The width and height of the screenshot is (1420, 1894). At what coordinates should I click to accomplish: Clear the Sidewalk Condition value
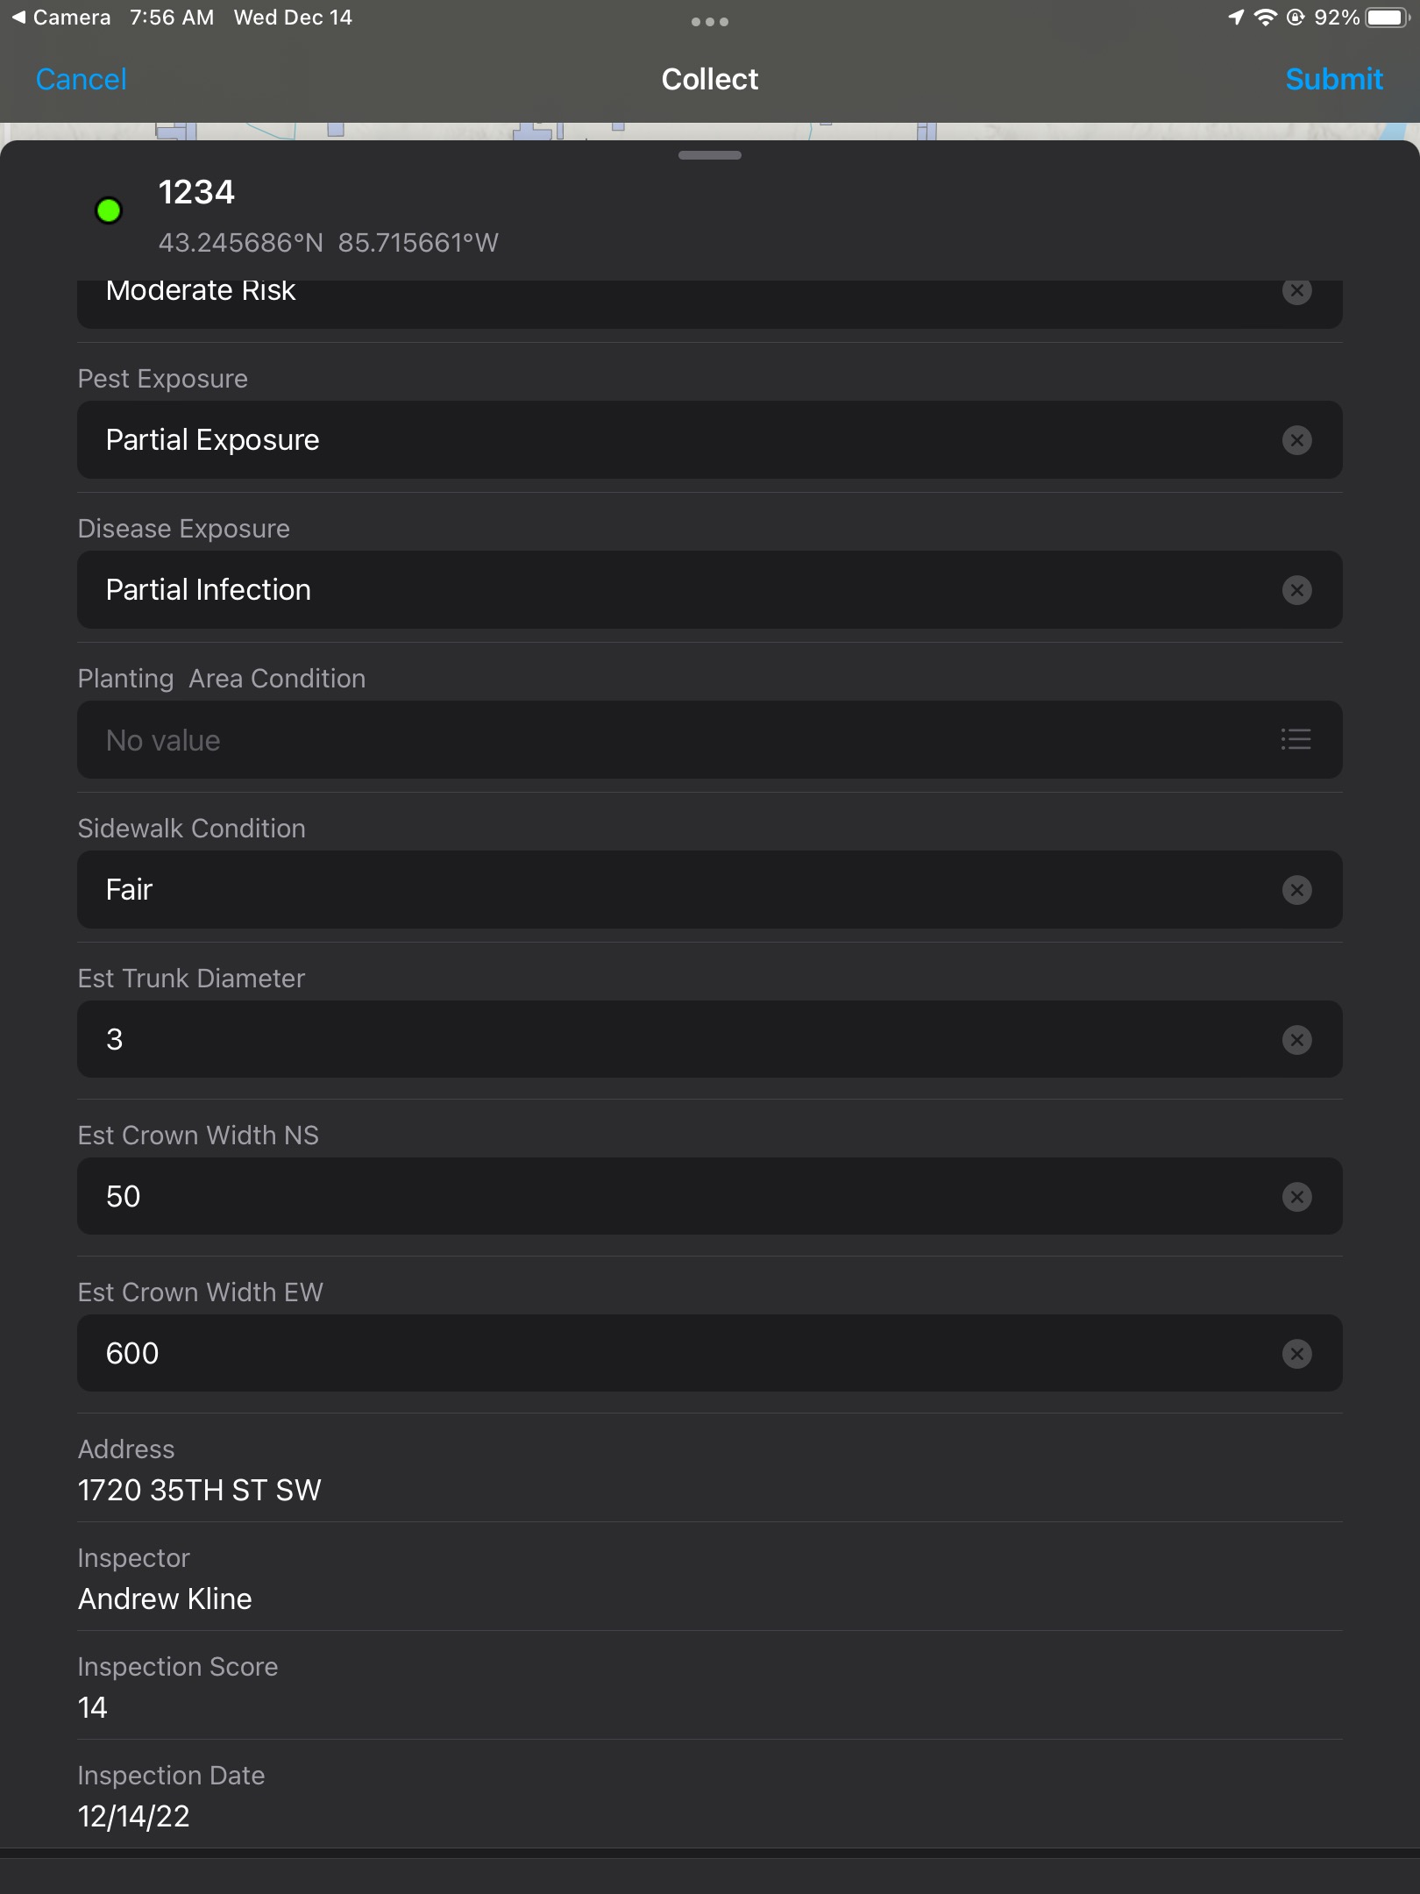click(1296, 890)
